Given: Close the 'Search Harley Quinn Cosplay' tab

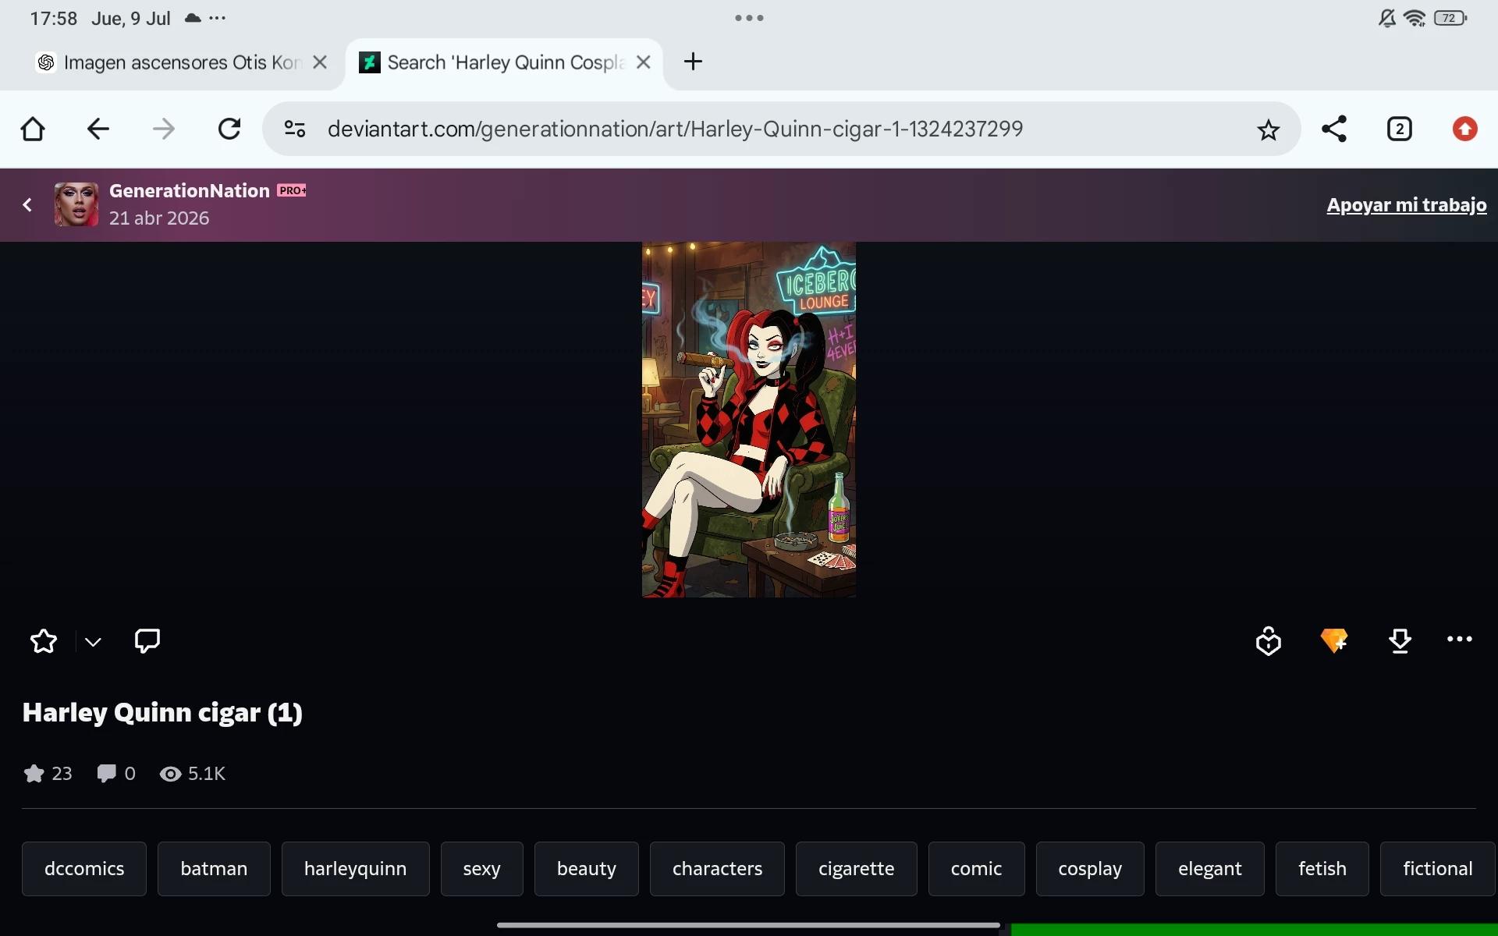Looking at the screenshot, I should click(644, 62).
